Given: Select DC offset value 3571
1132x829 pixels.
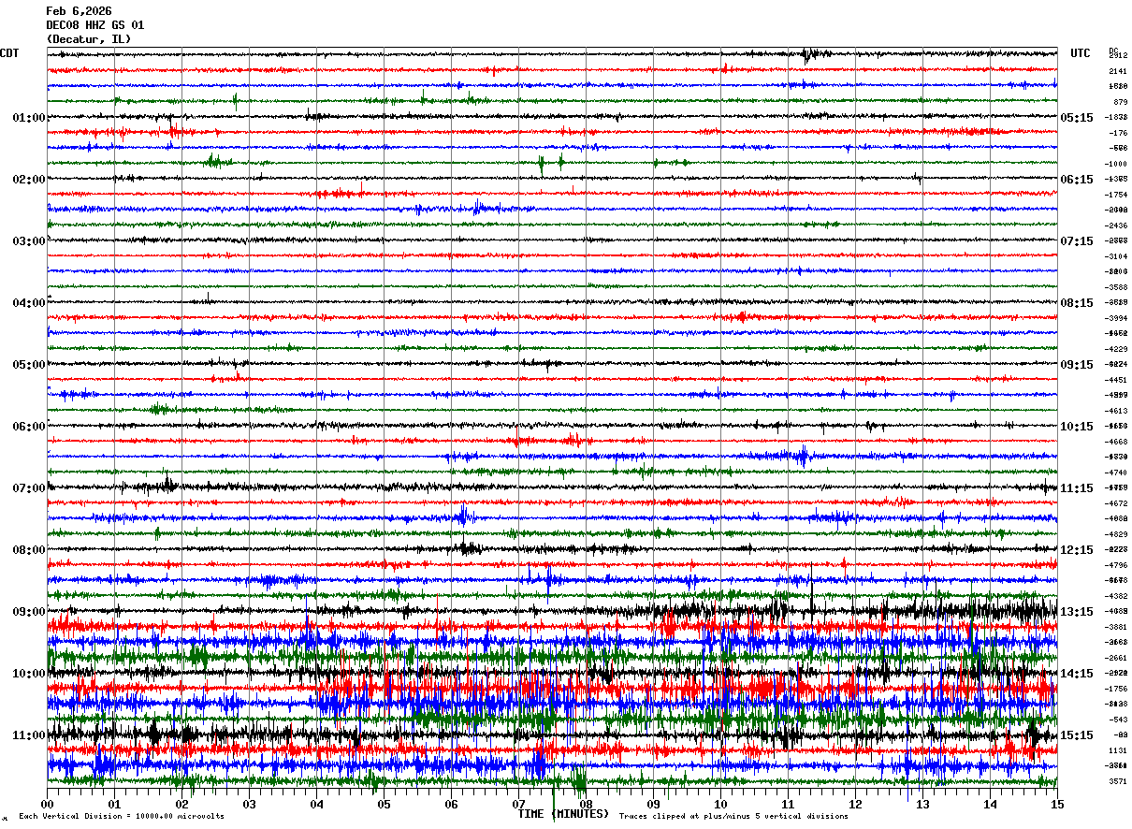Looking at the screenshot, I should coord(1118,781).
